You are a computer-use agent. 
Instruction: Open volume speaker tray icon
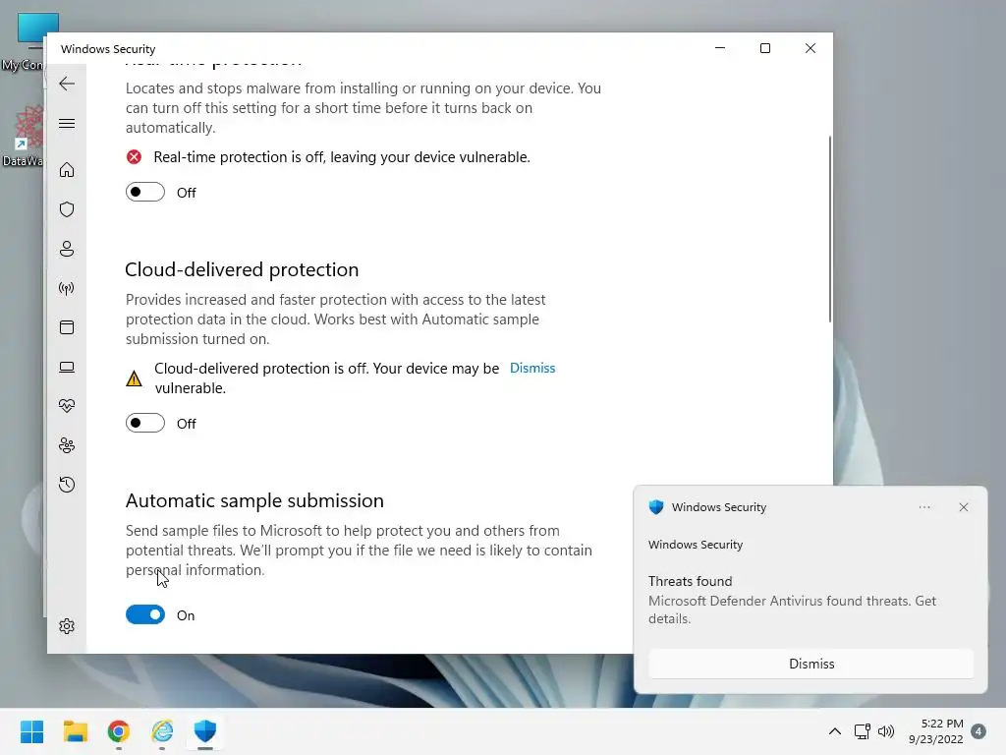pos(886,731)
